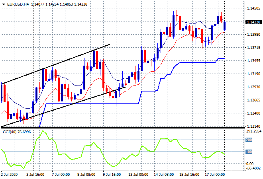Screen dimensions: 263x179
Task: Click the low value 1.14053 in header
Action: [x=66, y=4]
